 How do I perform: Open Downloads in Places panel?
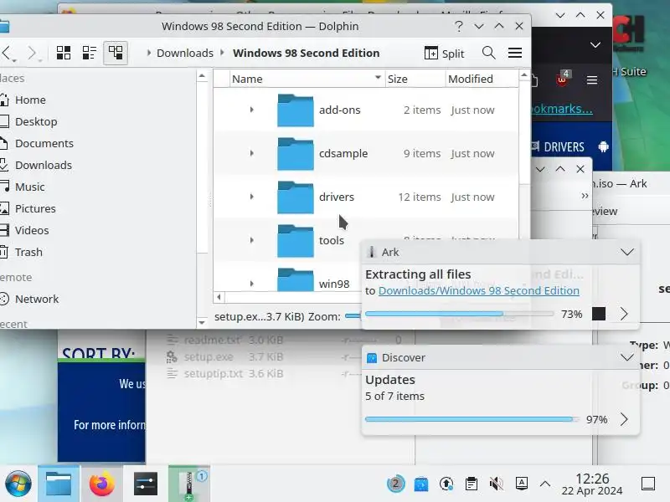(44, 165)
